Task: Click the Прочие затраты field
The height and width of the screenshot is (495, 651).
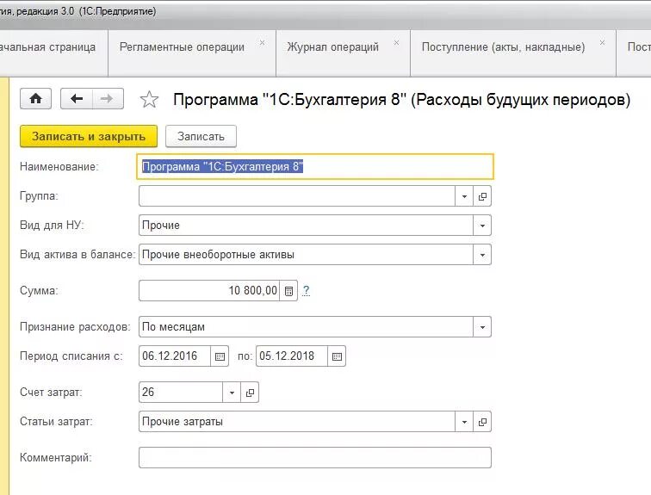Action: coord(297,422)
